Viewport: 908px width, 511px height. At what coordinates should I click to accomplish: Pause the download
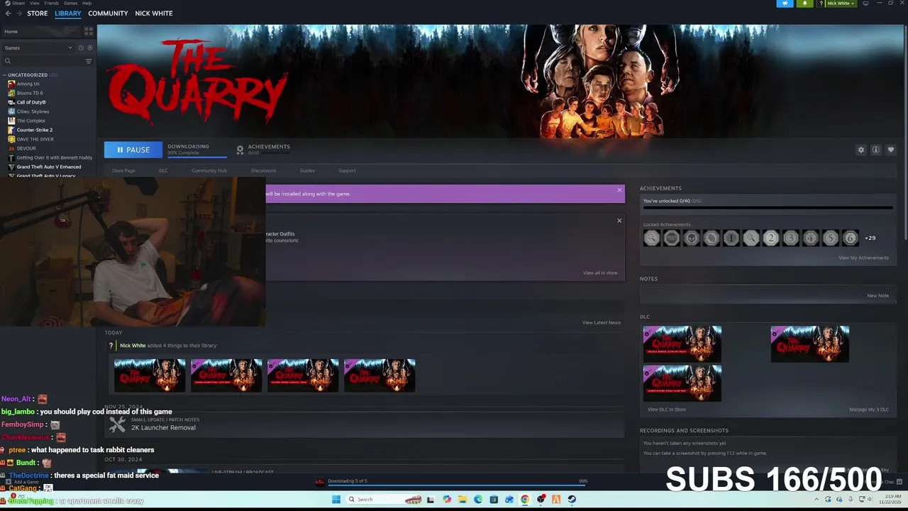133,150
